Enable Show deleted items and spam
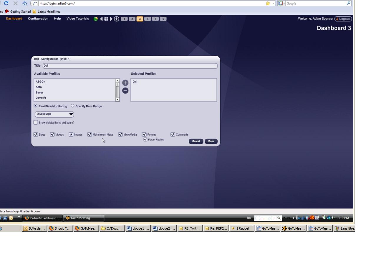This screenshot has height=257, width=376. [36, 122]
